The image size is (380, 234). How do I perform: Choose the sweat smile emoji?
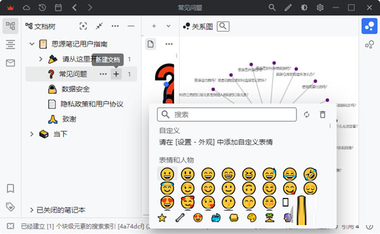(270, 174)
